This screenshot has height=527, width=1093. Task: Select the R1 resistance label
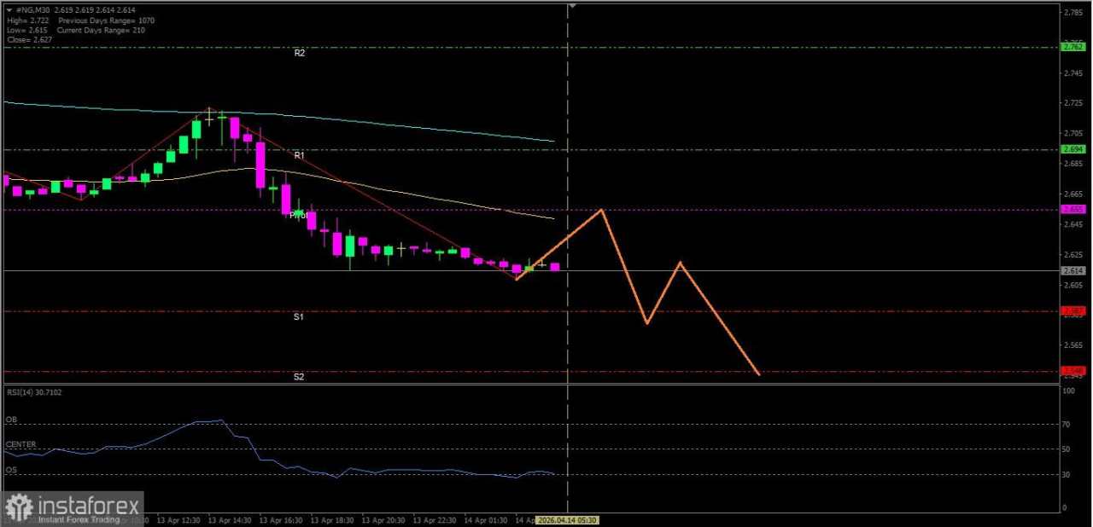point(299,155)
